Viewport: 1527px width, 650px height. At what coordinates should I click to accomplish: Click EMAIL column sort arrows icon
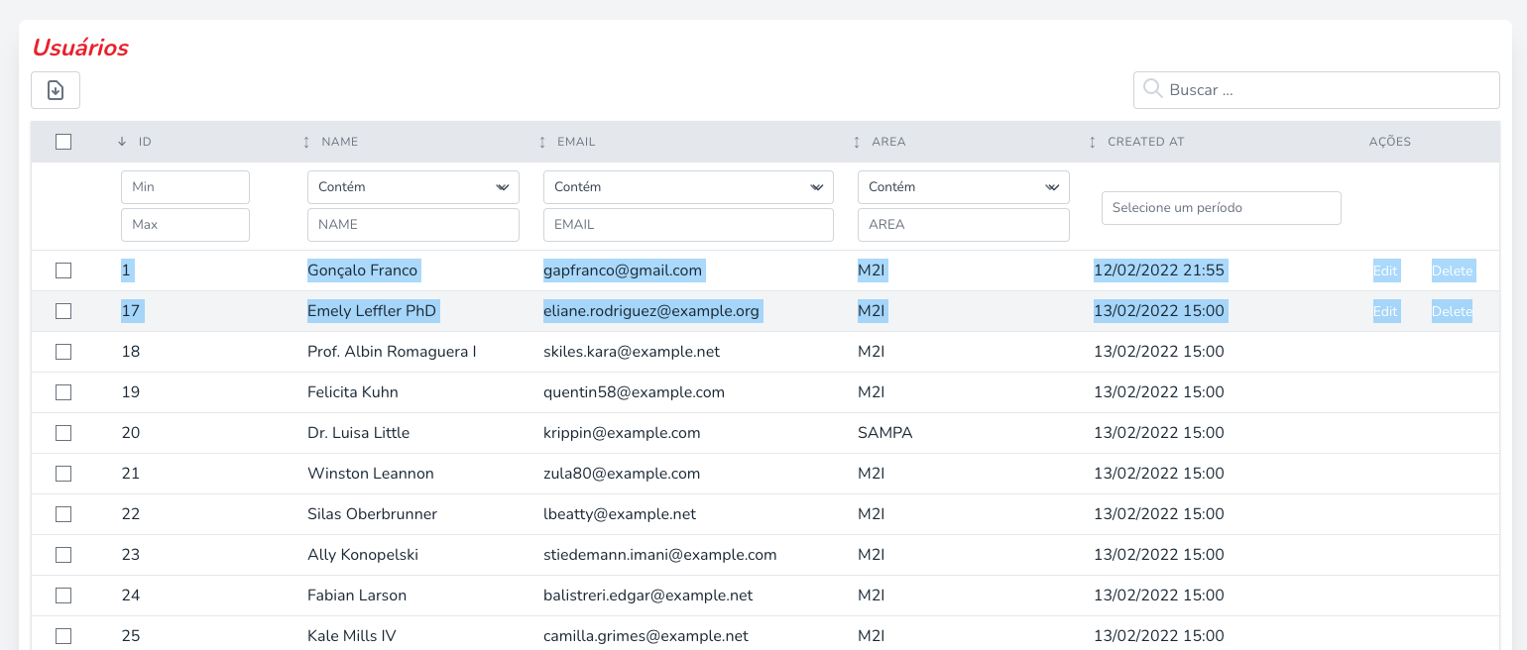click(x=542, y=142)
